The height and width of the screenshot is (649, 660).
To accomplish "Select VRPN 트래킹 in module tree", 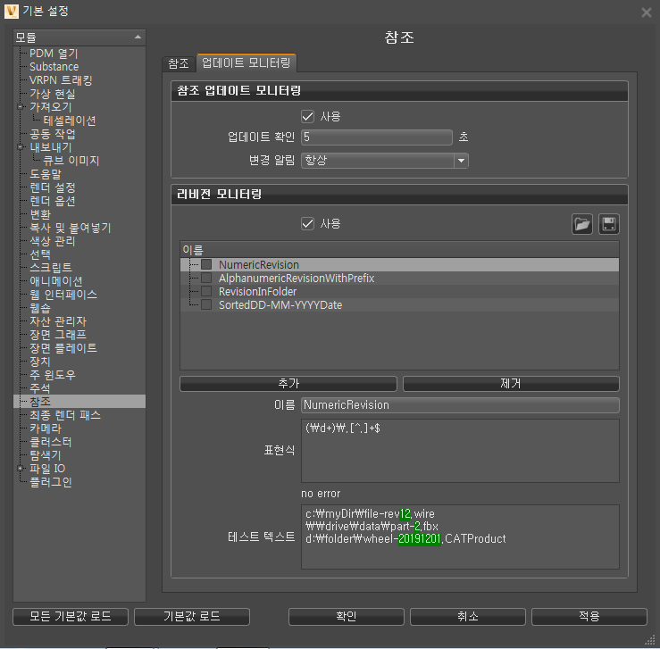I will (x=61, y=80).
